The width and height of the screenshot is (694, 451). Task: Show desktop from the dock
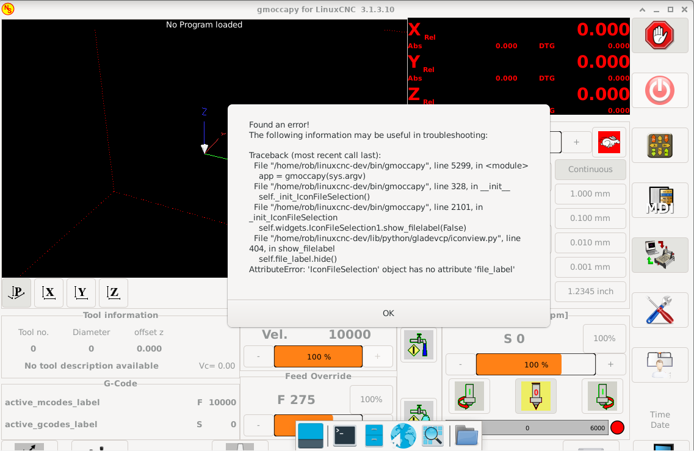click(311, 436)
